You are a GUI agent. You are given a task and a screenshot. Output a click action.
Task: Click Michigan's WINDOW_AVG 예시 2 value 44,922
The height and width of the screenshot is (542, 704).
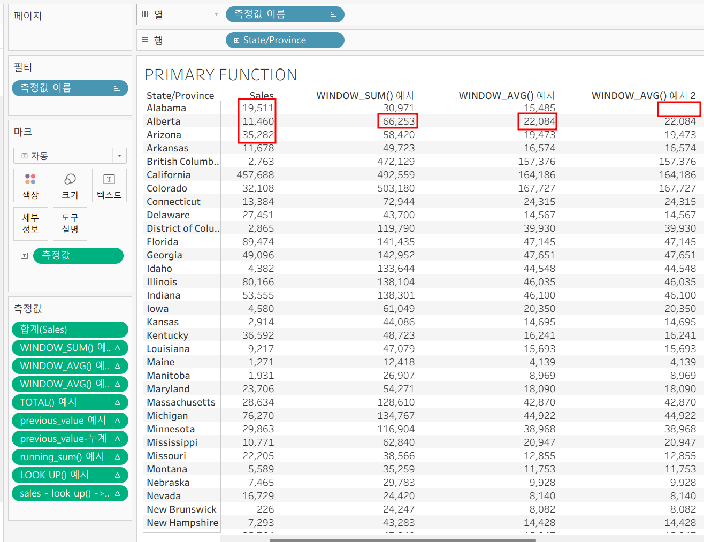[x=680, y=416]
